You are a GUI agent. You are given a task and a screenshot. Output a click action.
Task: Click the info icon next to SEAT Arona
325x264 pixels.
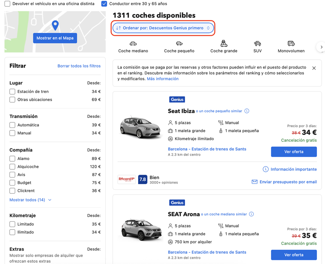[x=251, y=214]
